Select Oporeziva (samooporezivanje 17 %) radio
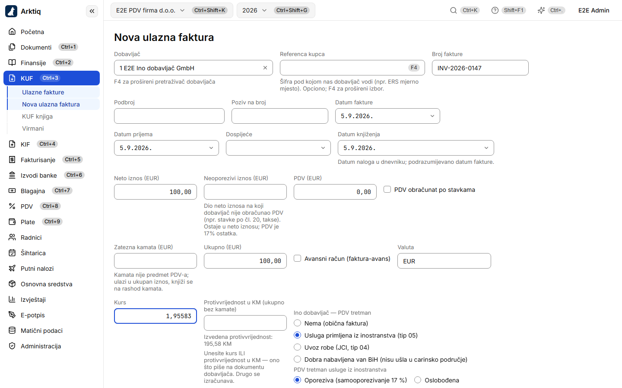 [298, 380]
